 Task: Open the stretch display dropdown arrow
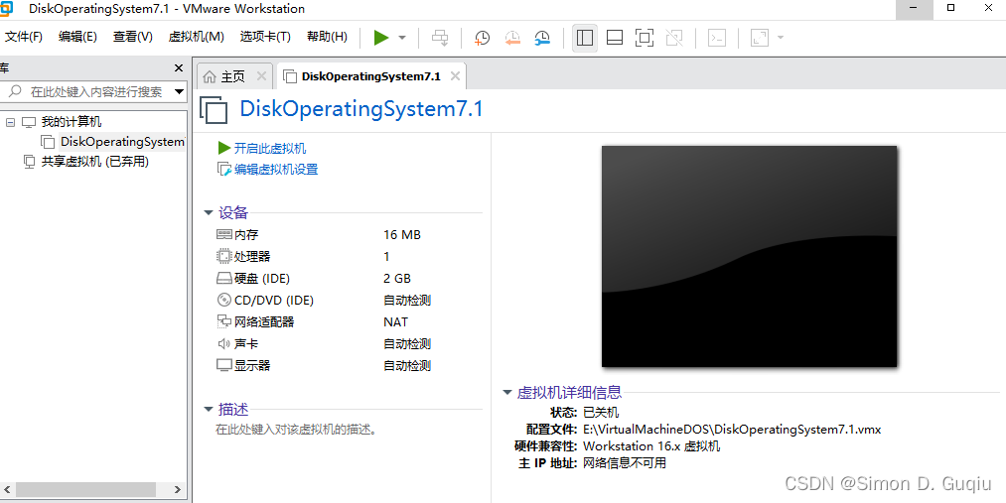(x=781, y=38)
